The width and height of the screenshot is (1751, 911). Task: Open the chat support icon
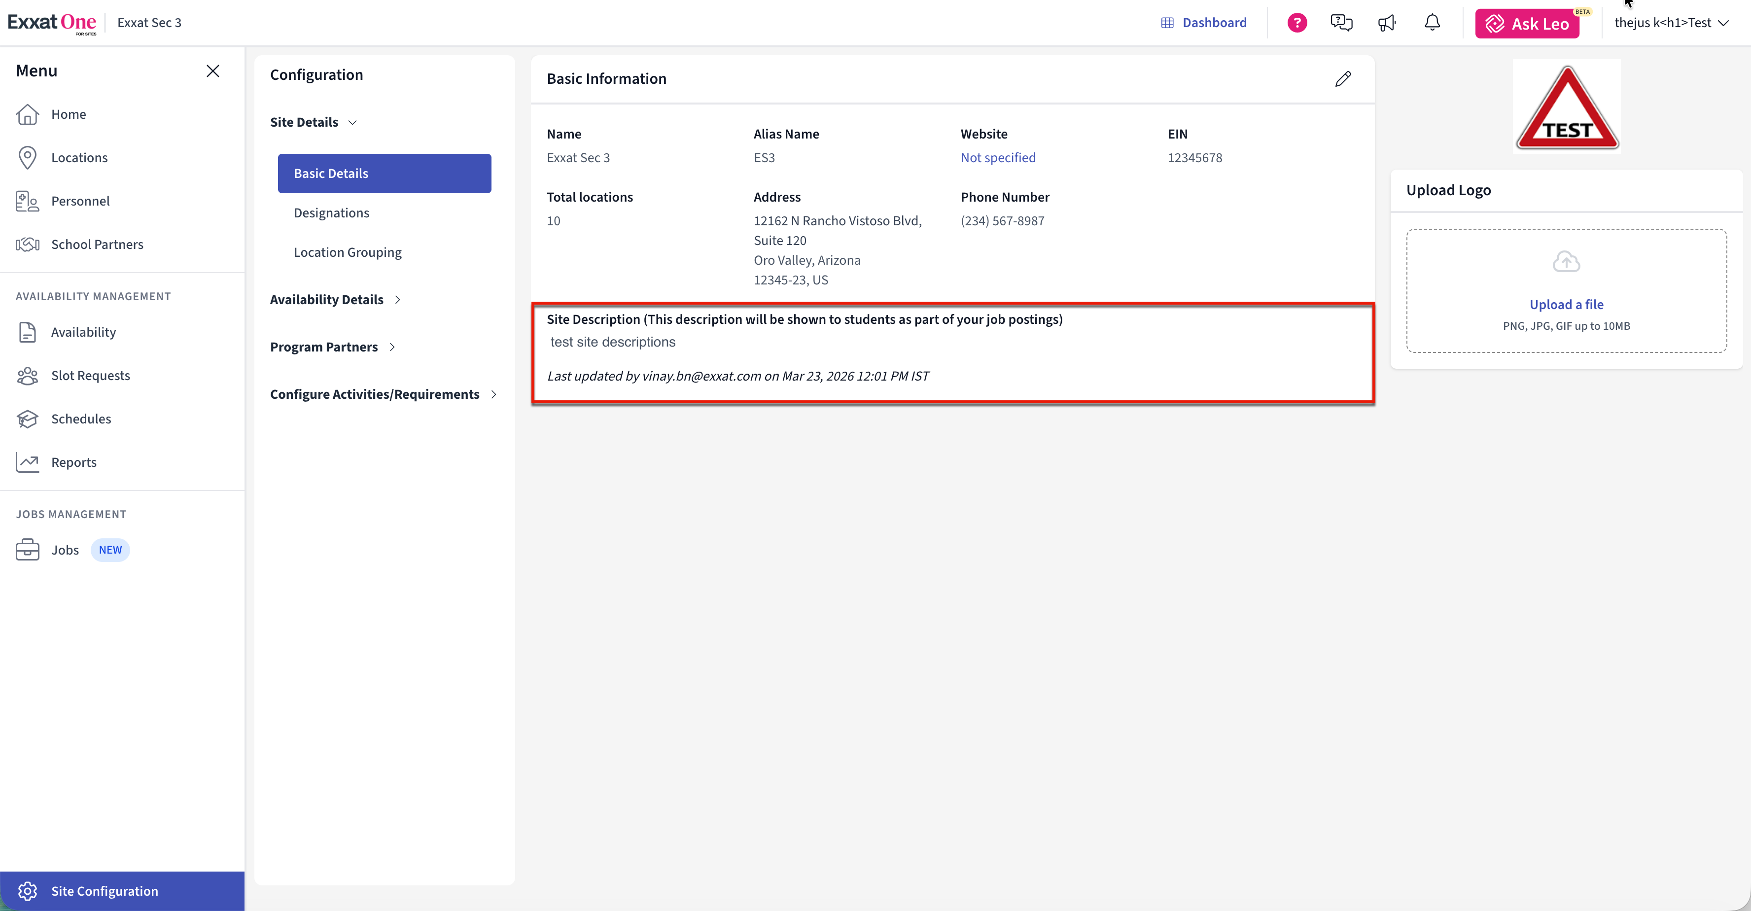click(x=1341, y=23)
